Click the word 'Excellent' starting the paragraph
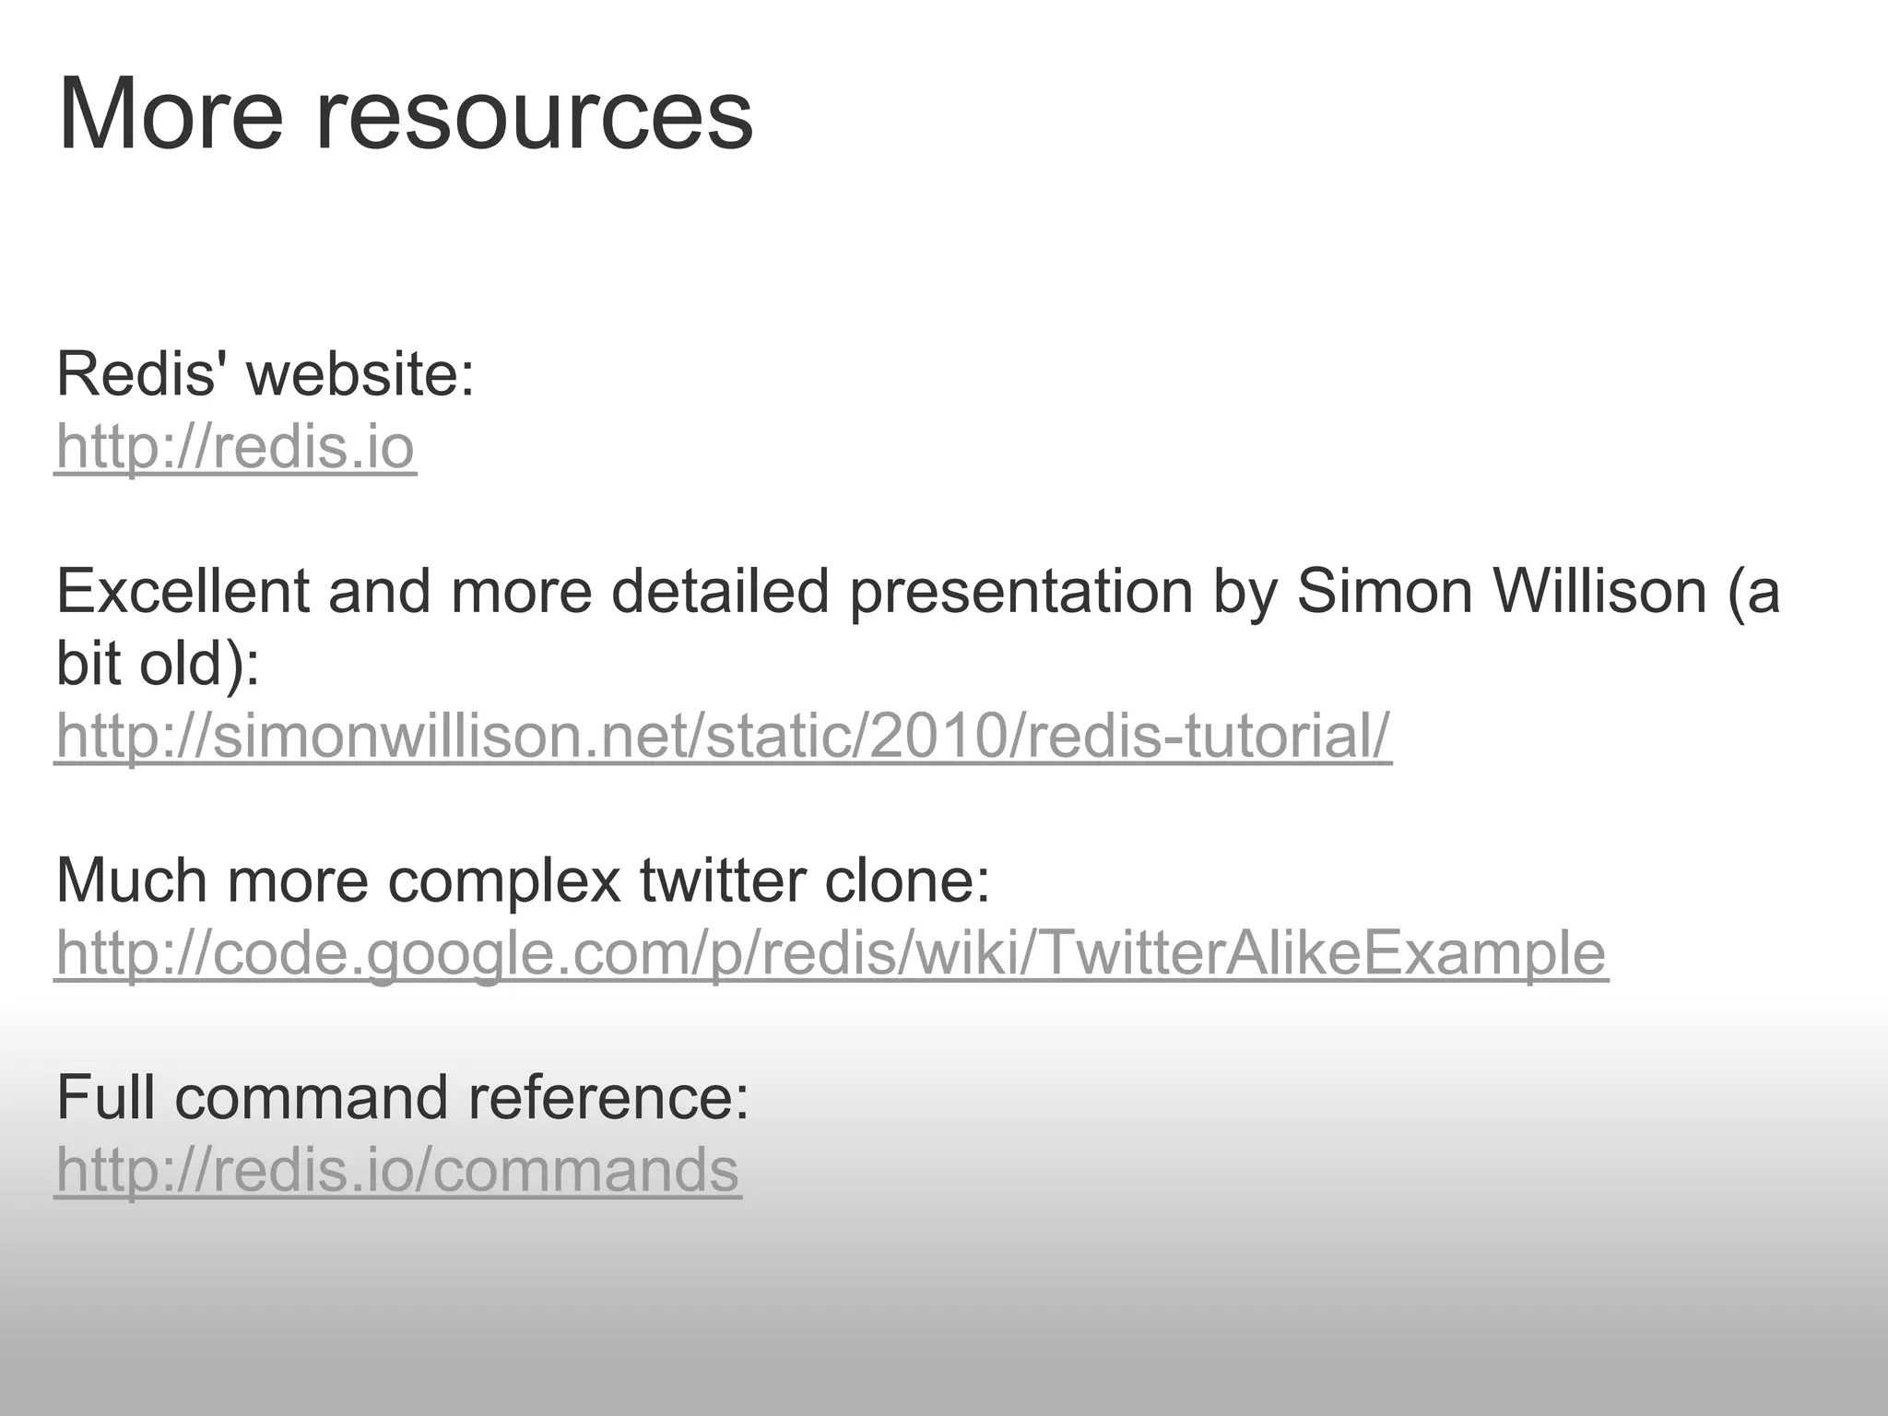 tap(183, 592)
